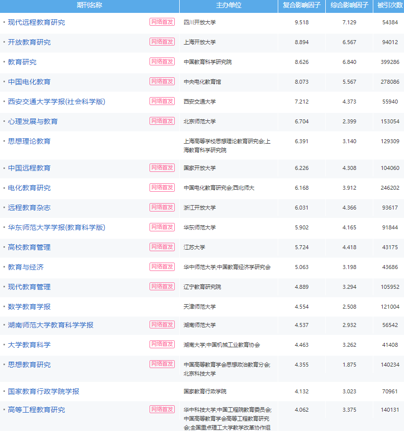The height and width of the screenshot is (431, 404).
Task: Open journal 中国远程教育
Action: (29, 168)
